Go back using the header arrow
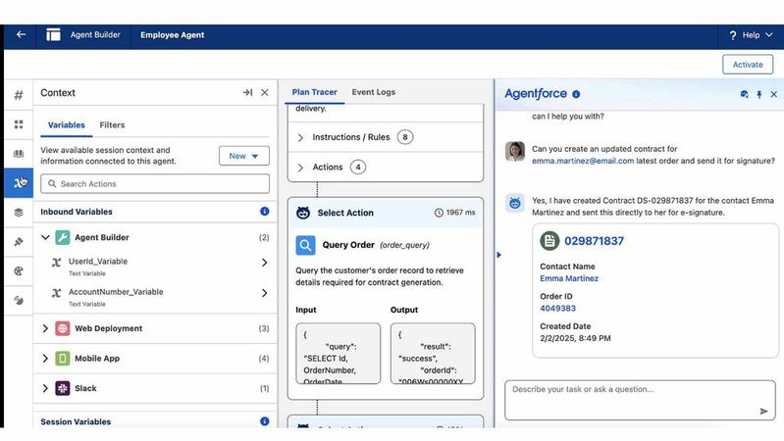 pos(21,34)
